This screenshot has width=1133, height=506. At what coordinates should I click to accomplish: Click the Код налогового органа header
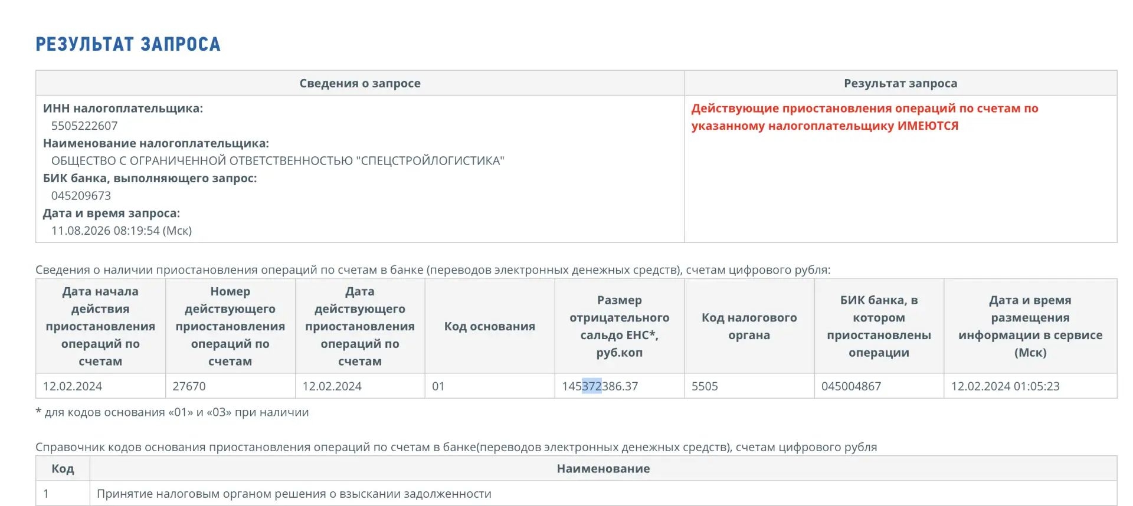pyautogui.click(x=749, y=326)
